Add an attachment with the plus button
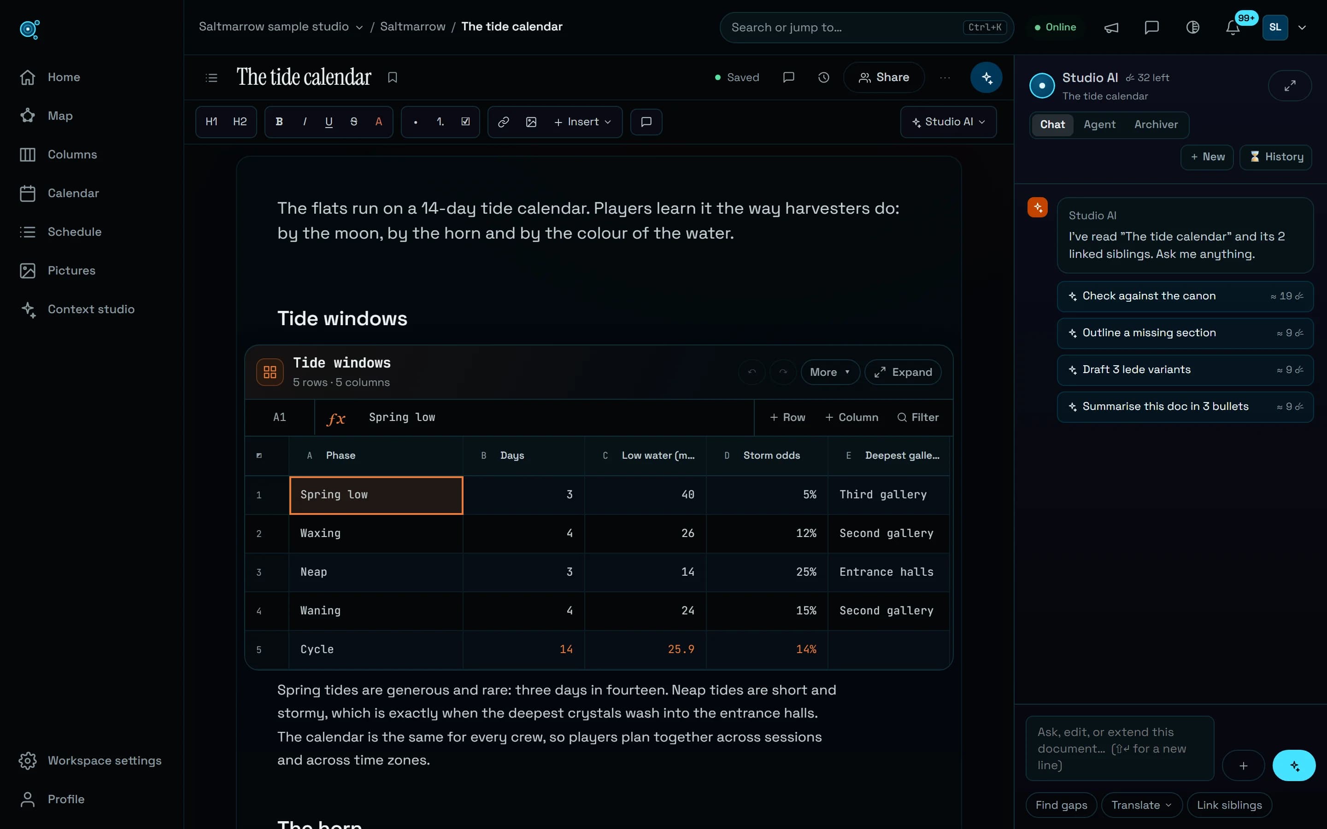1327x829 pixels. 1243,765
